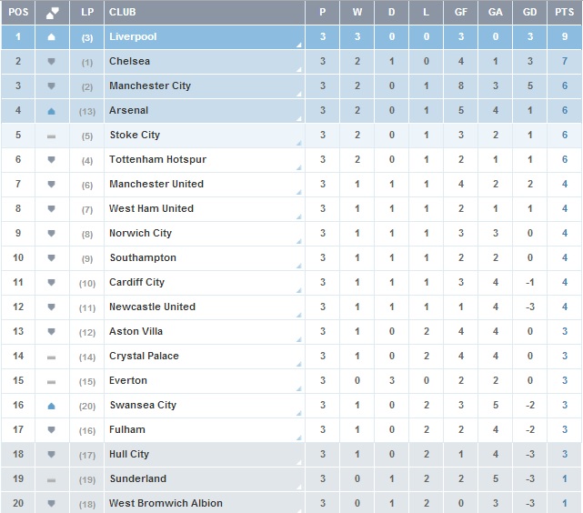Click Hull City's last position (17)

point(87,455)
